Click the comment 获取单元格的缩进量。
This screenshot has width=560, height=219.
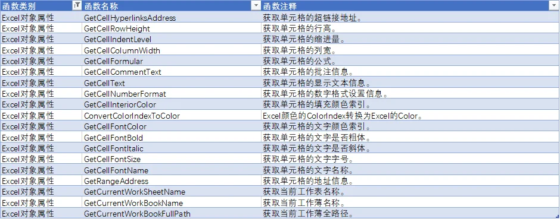point(304,39)
